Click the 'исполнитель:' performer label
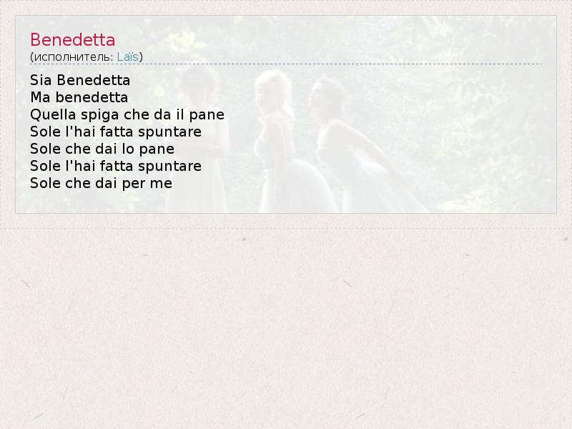This screenshot has height=429, width=572. 74,57
